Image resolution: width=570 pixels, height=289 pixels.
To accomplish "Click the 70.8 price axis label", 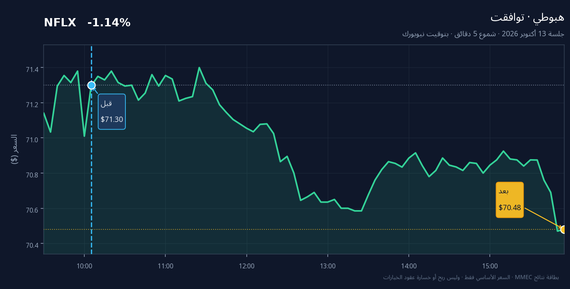I will (32, 175).
